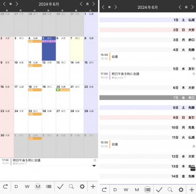
Task: Tap checkmark tasks icon in left toolbar
Action: pos(60,186)
